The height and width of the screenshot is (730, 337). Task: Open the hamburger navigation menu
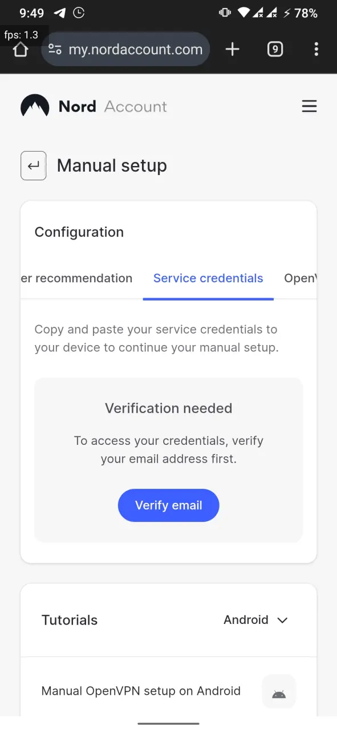(x=309, y=107)
